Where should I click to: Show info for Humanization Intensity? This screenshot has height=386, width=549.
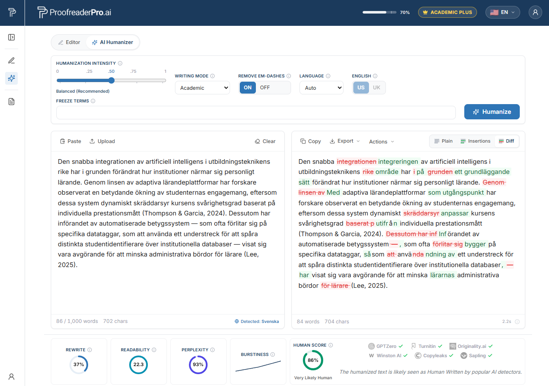pos(120,63)
